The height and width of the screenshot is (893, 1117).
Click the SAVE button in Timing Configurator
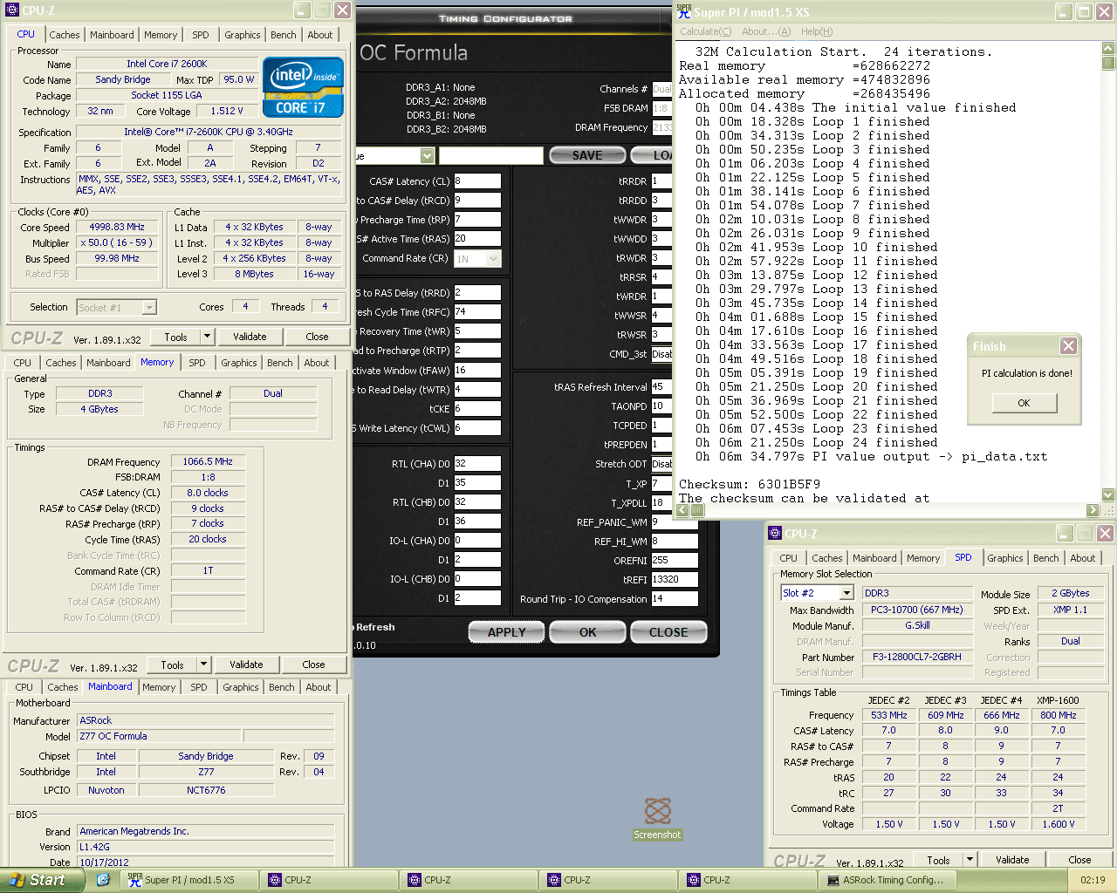coord(586,155)
